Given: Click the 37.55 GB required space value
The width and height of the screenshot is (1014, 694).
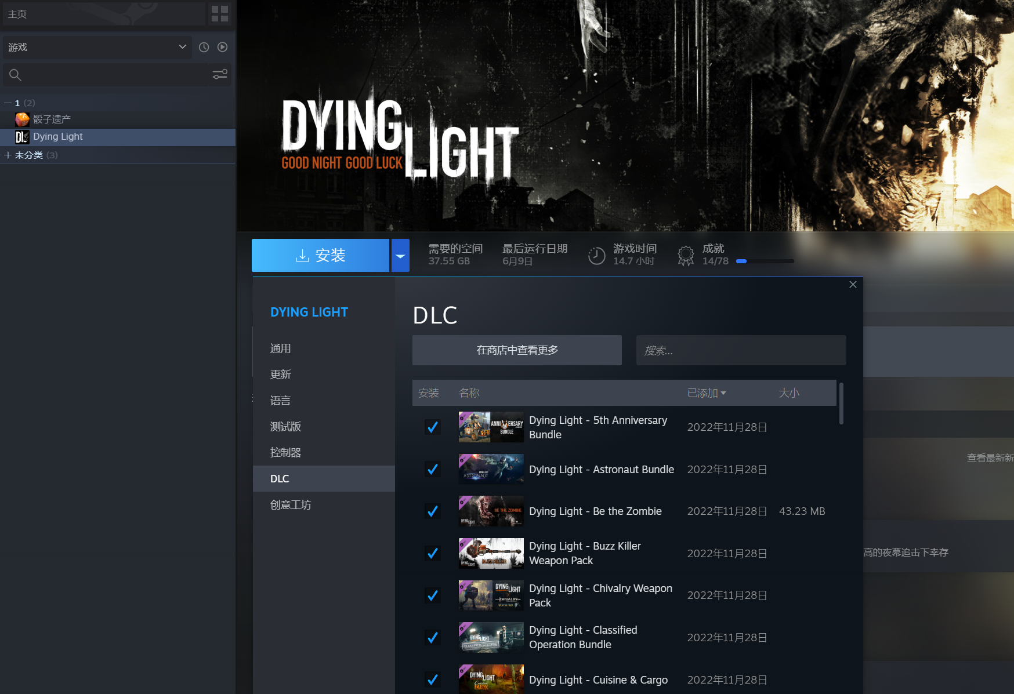Looking at the screenshot, I should click(x=449, y=261).
